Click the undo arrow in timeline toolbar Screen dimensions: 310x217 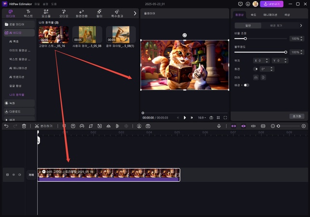[x=6, y=126]
